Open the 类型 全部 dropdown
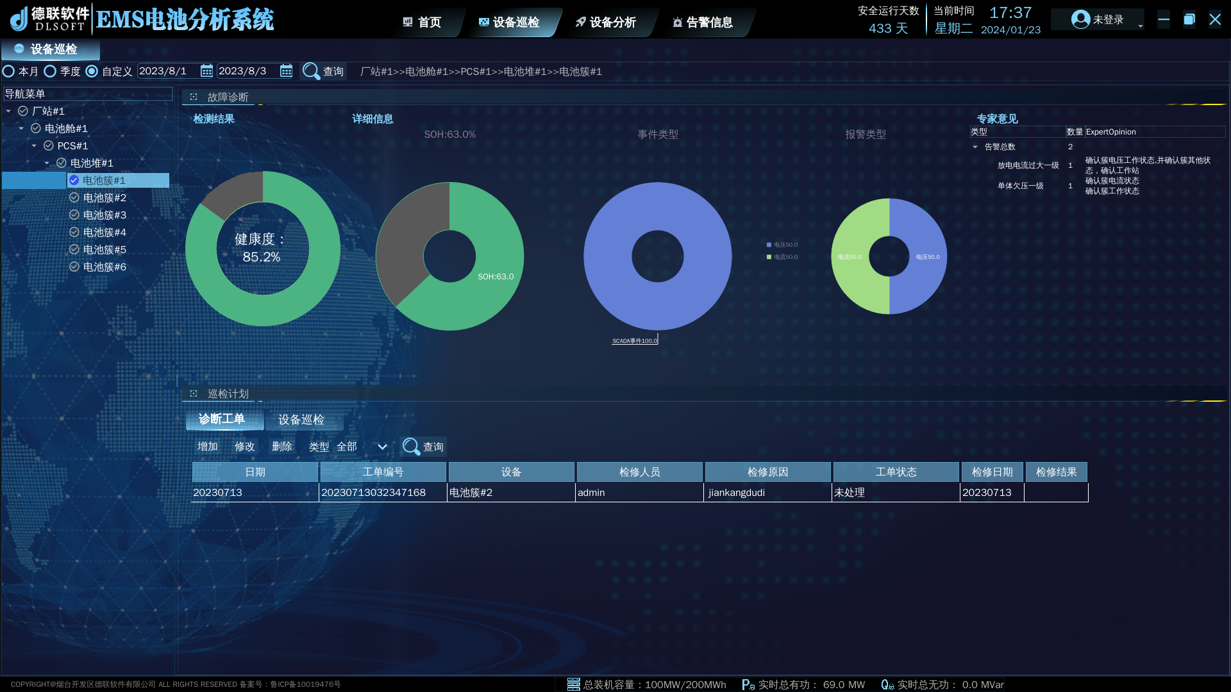 pos(382,447)
